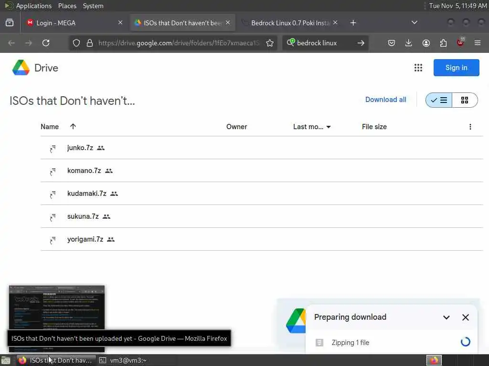489x366 pixels.
Task: Collapse the Preparing download panel
Action: [x=446, y=317]
